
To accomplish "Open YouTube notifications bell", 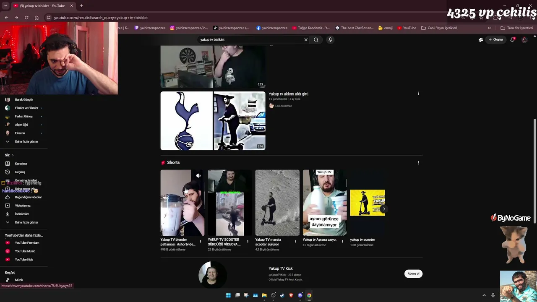I will (x=512, y=39).
